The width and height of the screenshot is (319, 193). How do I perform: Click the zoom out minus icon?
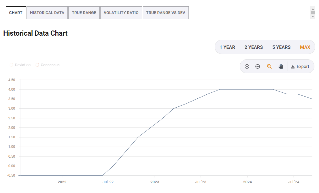point(258,66)
